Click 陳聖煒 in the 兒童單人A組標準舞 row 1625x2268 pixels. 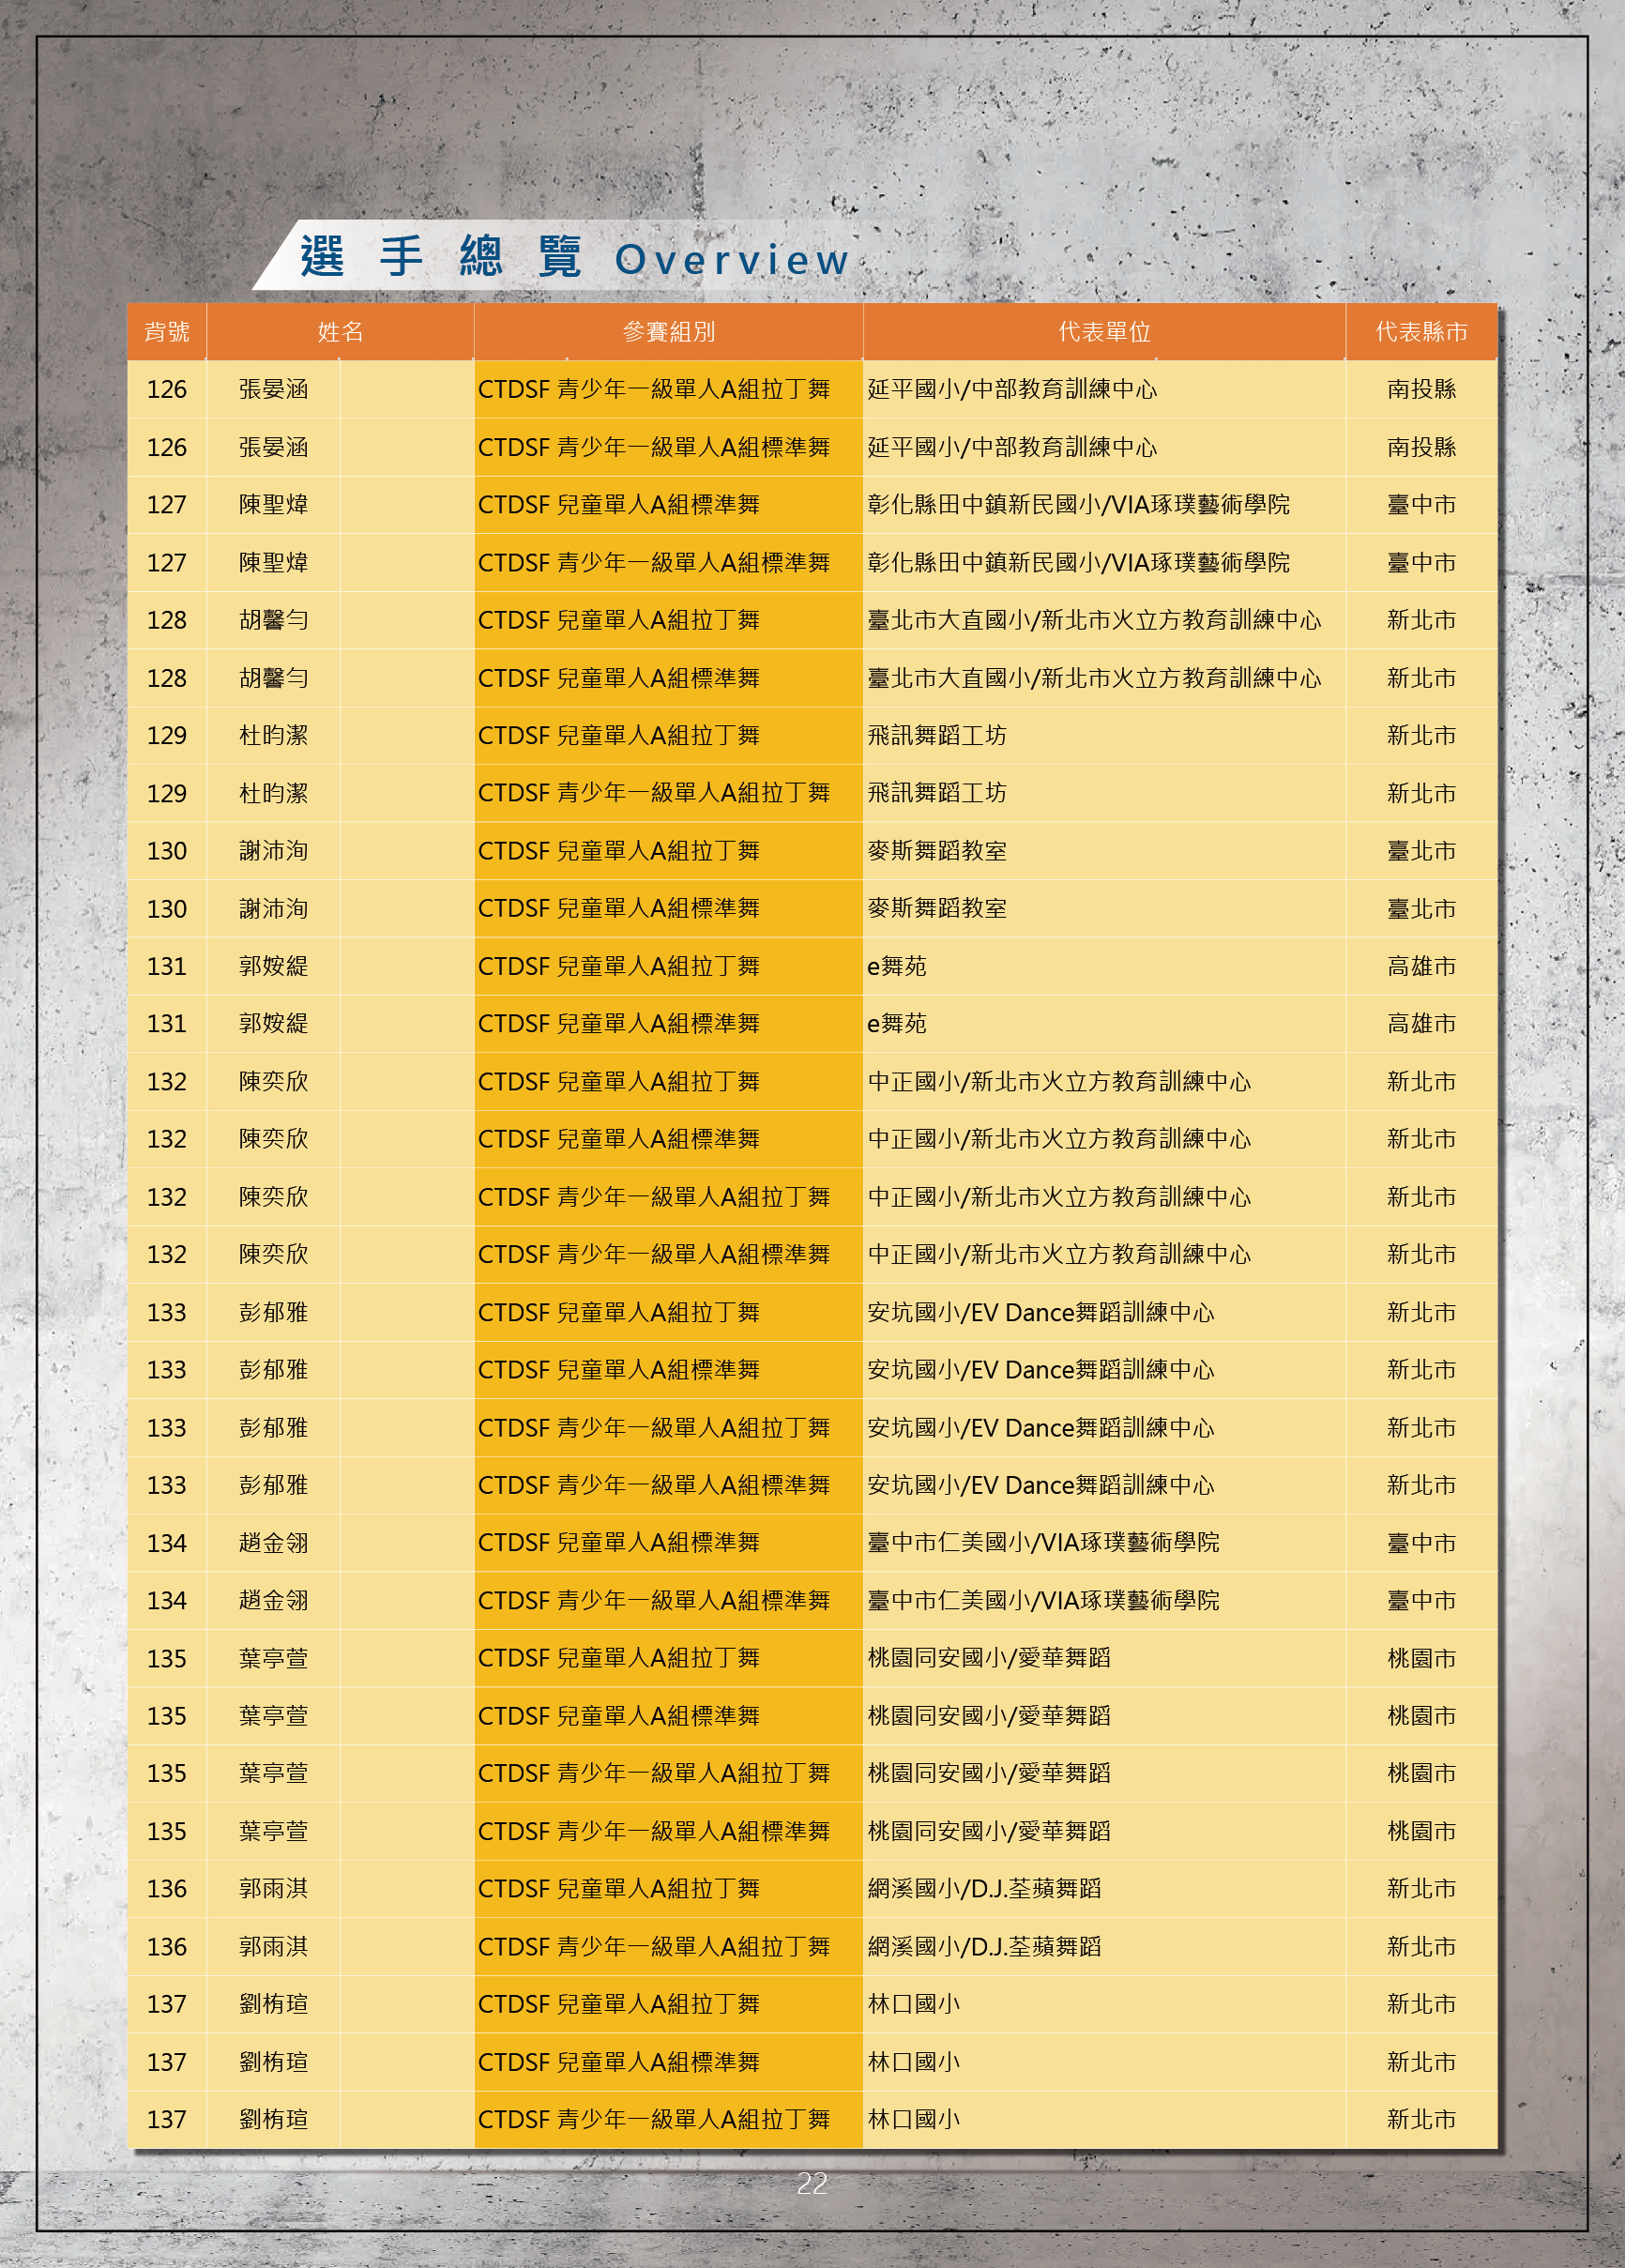click(x=273, y=505)
